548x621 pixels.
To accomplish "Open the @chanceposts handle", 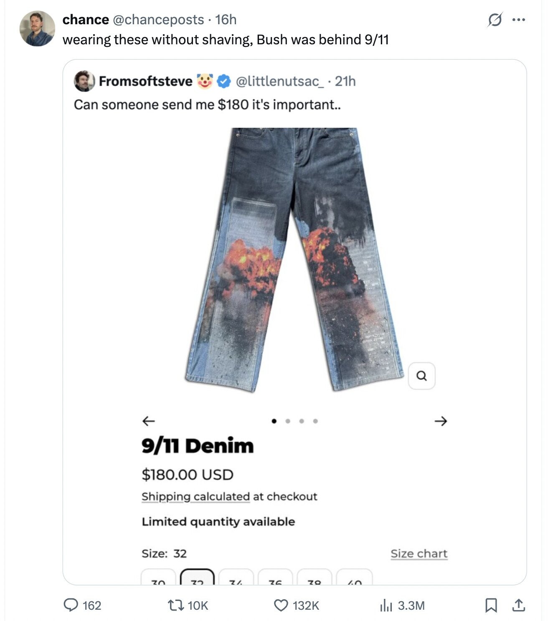I will coord(158,19).
